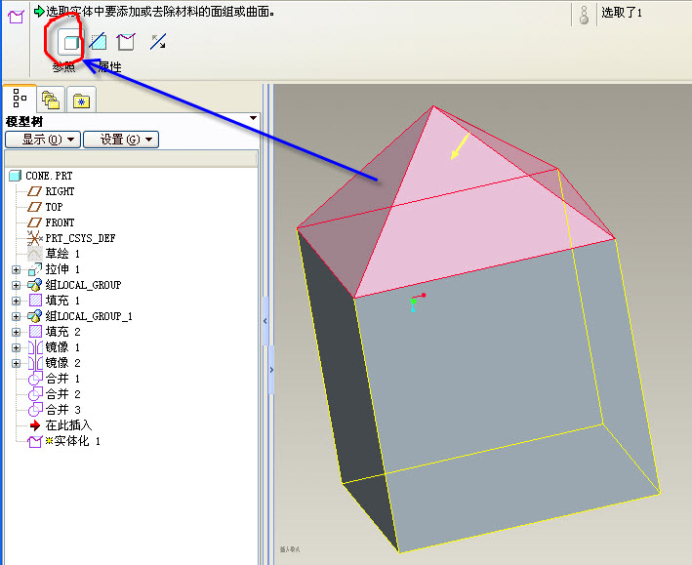
Task: Click the CONE.PRT part icon
Action: 15,176
